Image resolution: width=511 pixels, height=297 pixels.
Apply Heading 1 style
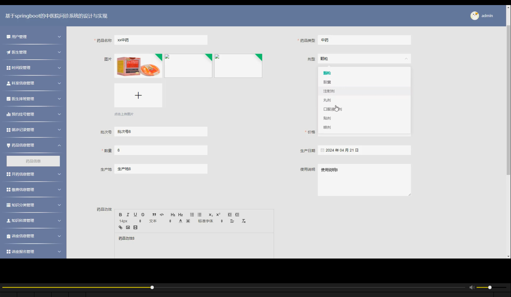point(173,215)
